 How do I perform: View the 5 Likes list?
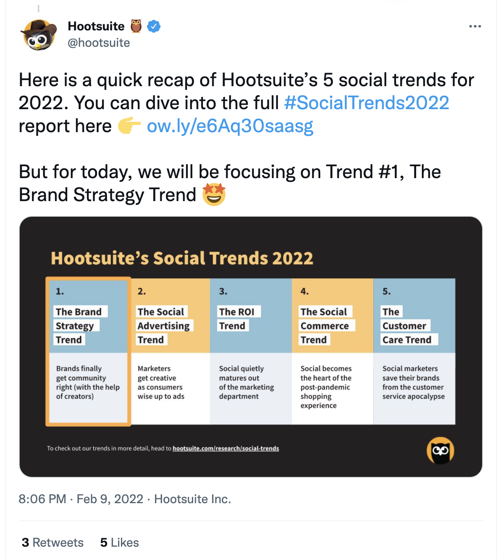tap(119, 542)
